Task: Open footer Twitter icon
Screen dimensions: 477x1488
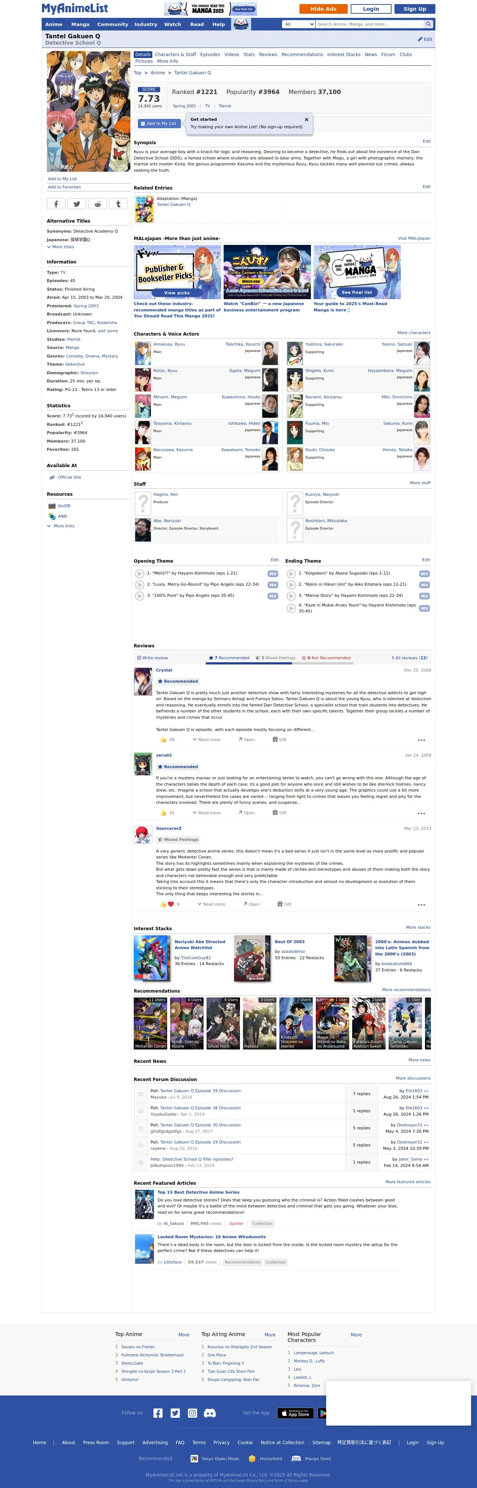Action: tap(175, 1413)
